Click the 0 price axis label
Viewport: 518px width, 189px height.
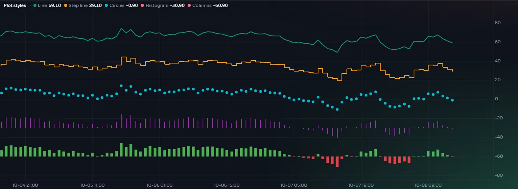(x=497, y=99)
